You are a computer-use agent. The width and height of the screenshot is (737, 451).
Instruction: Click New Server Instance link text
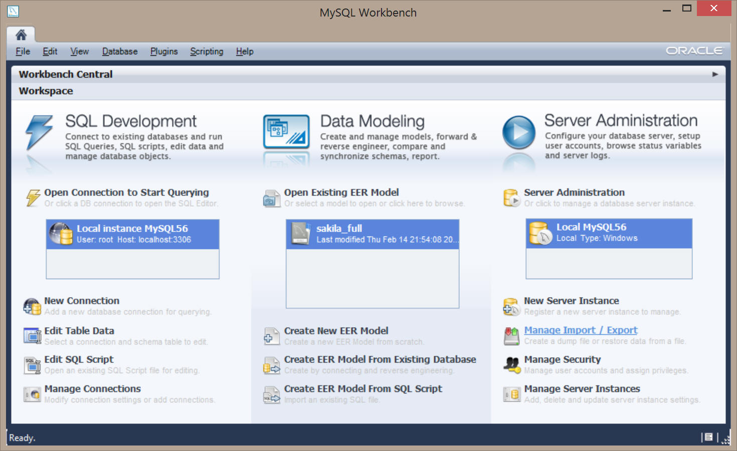(x=572, y=301)
